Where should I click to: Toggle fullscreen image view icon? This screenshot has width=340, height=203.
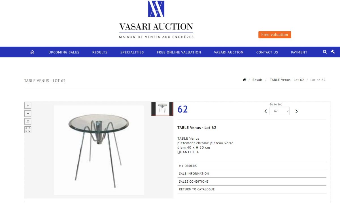28,130
